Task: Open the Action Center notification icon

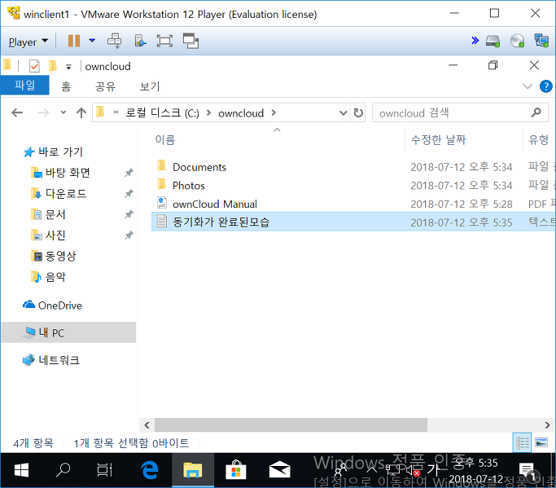Action: pyautogui.click(x=528, y=472)
